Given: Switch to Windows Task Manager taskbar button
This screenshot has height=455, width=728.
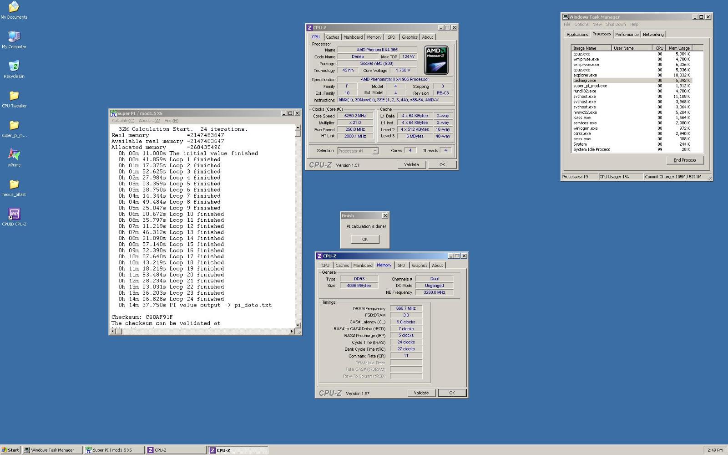Looking at the screenshot, I should pos(52,450).
